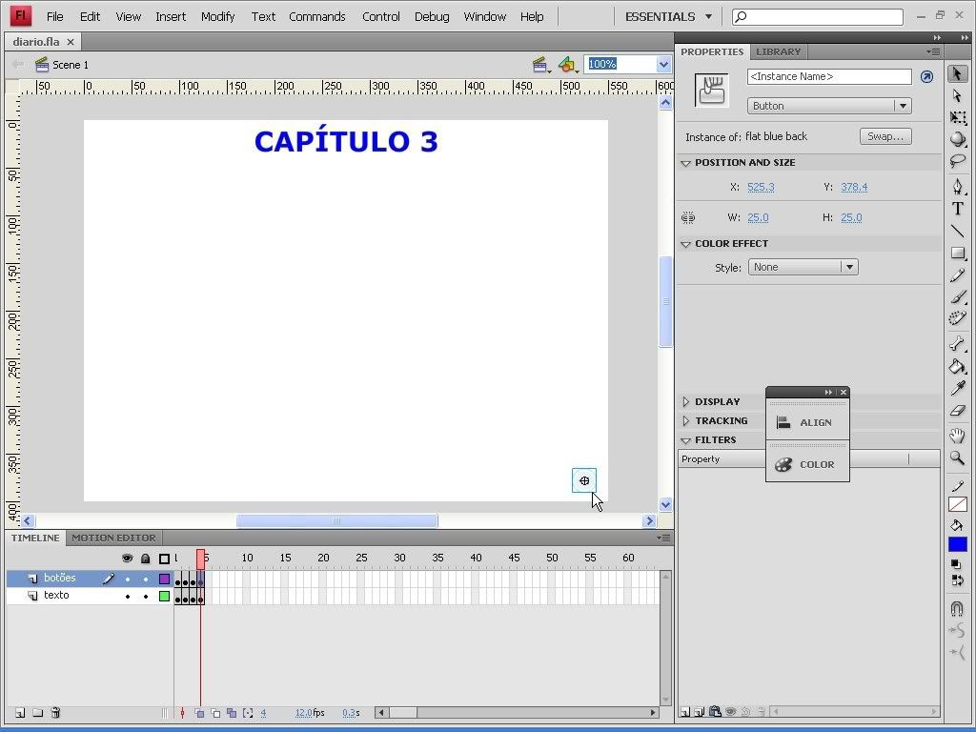Expand the Display section
This screenshot has height=732, width=976.
point(686,401)
